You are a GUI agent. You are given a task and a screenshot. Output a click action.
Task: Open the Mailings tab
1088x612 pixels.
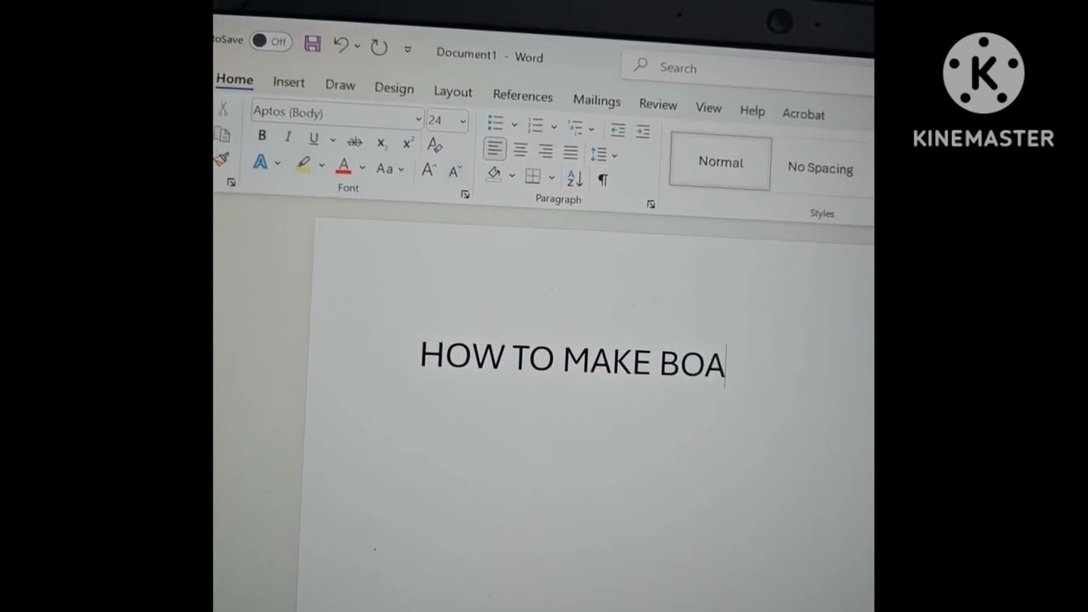[597, 100]
